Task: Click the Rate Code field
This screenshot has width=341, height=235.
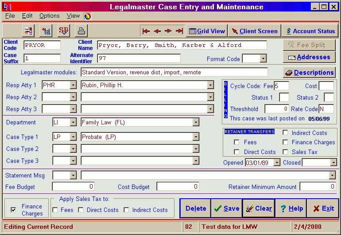Action: point(326,109)
